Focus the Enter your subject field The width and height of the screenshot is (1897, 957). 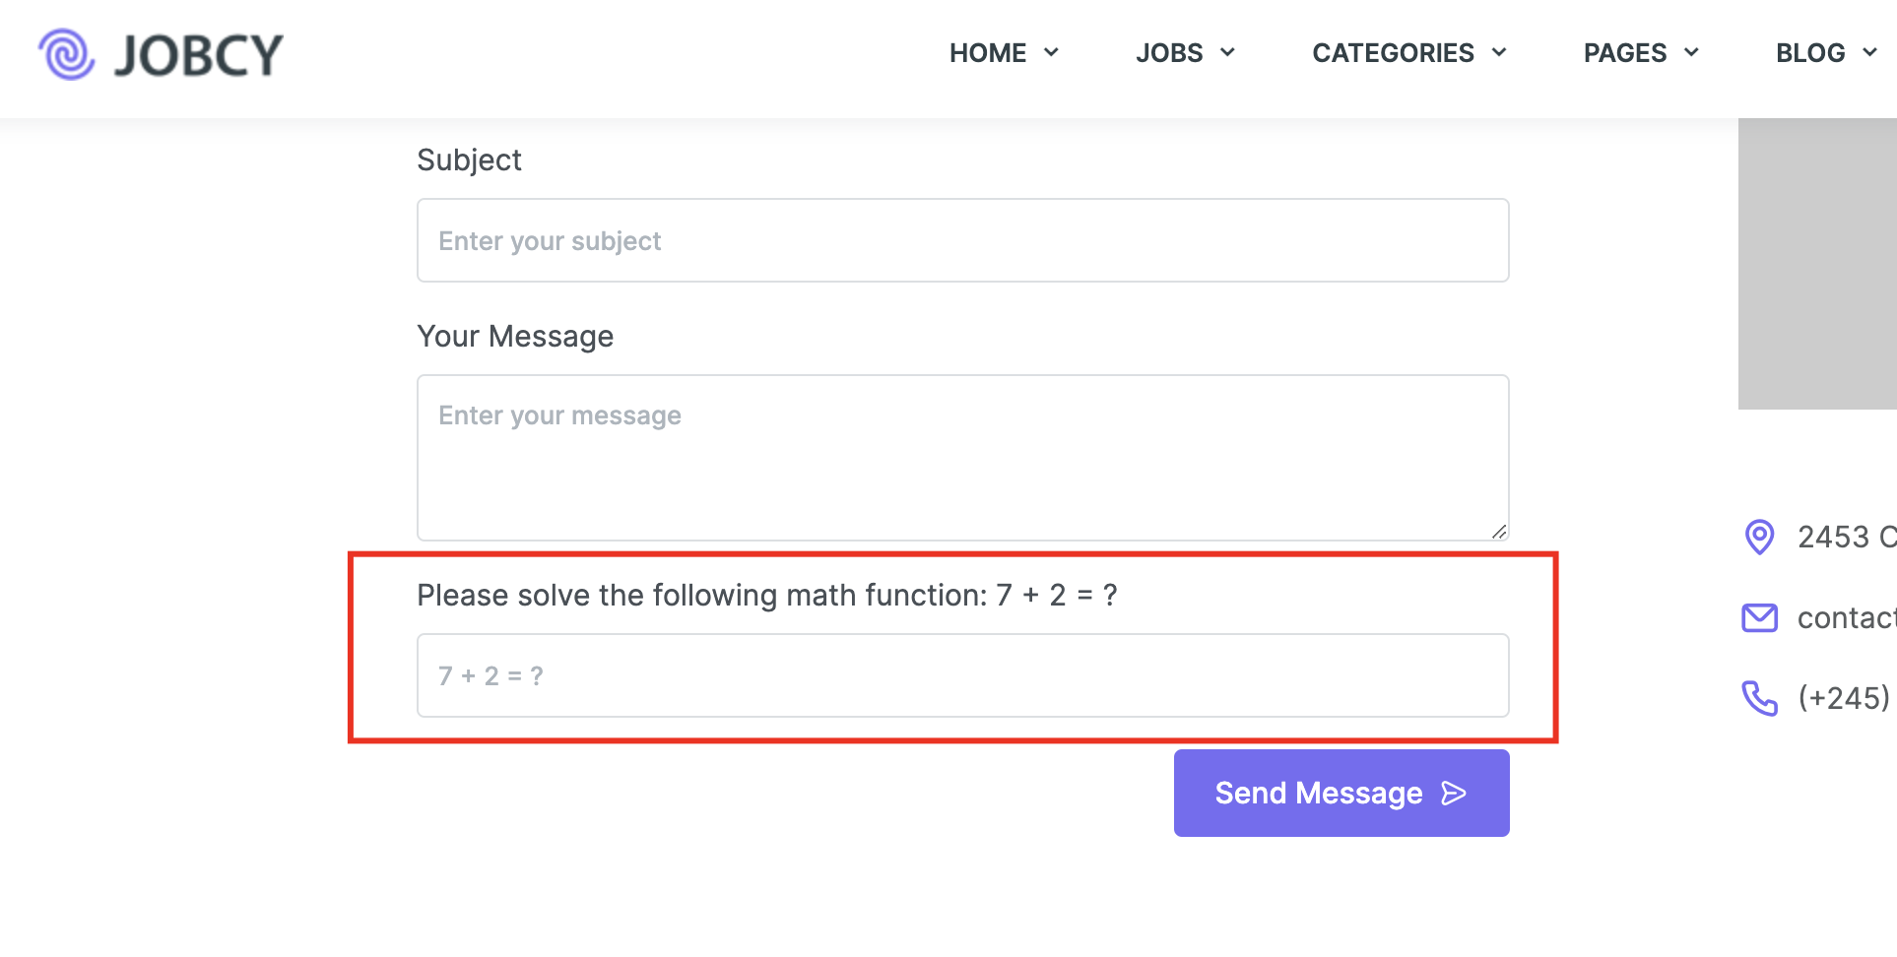(x=963, y=240)
